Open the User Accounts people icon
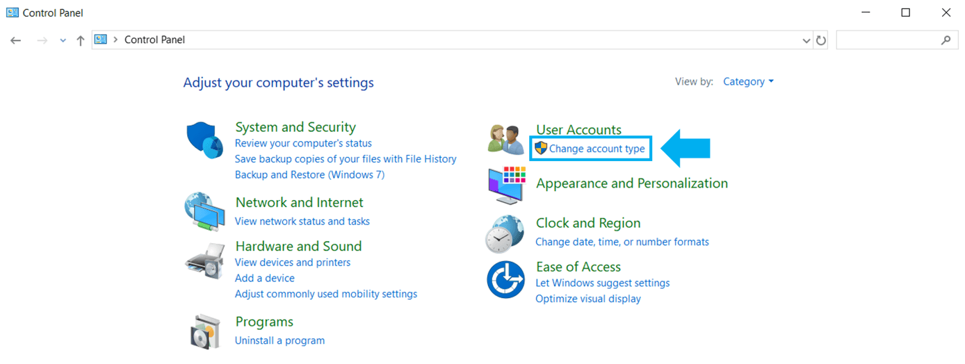 pyautogui.click(x=505, y=139)
